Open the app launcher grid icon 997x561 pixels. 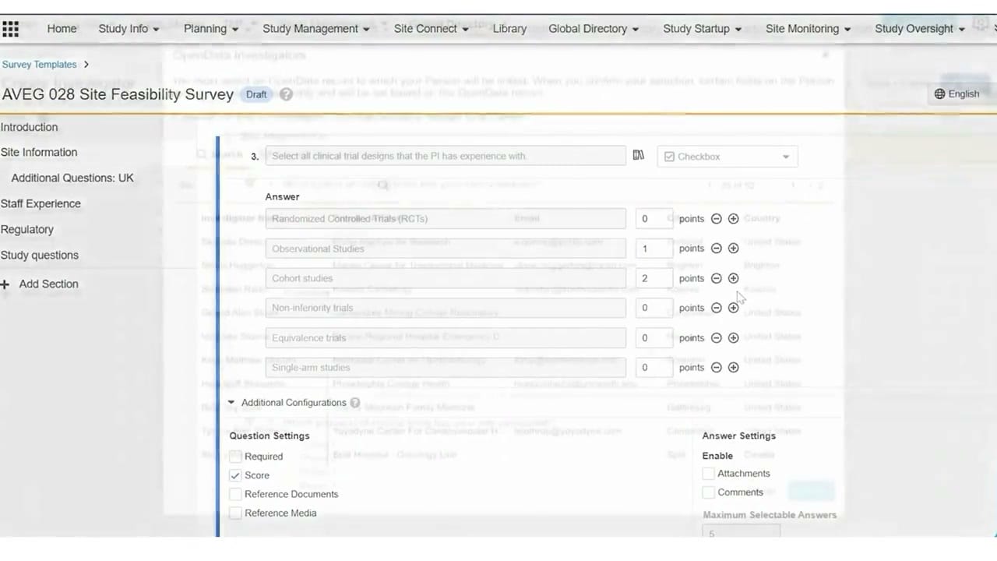pyautogui.click(x=10, y=29)
